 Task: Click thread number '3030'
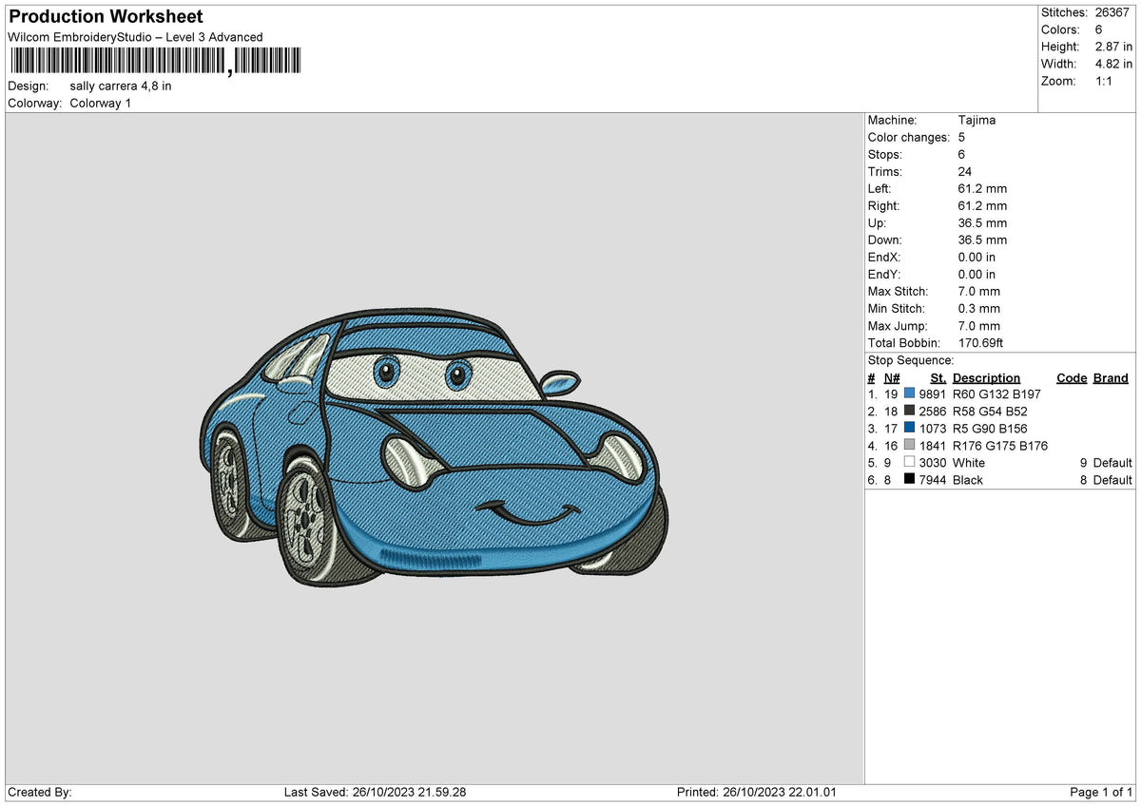coord(933,463)
